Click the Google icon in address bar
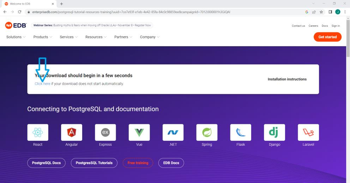This screenshot has height=183, width=350. tap(307, 12)
